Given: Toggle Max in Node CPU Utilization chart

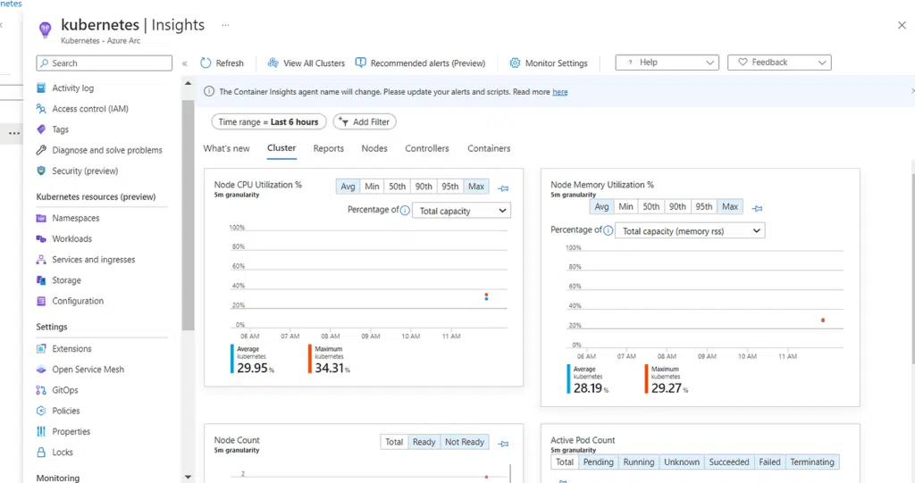Looking at the screenshot, I should pyautogui.click(x=476, y=187).
